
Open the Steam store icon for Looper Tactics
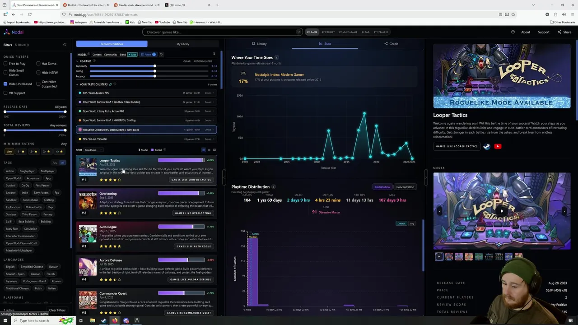tap(487, 146)
